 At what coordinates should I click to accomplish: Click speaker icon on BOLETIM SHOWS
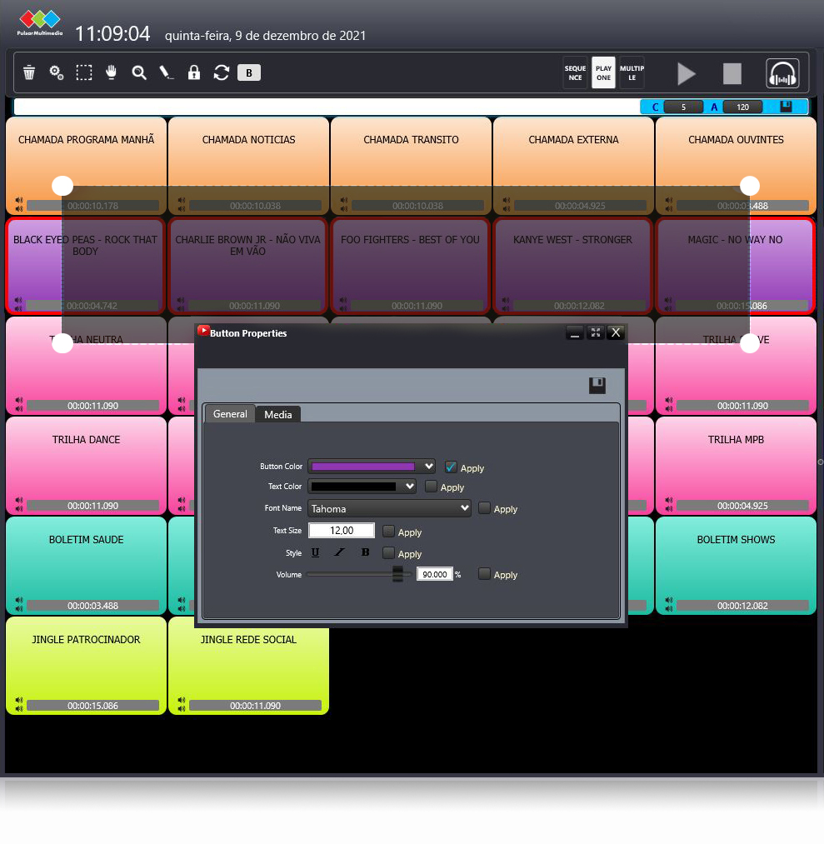coord(669,603)
